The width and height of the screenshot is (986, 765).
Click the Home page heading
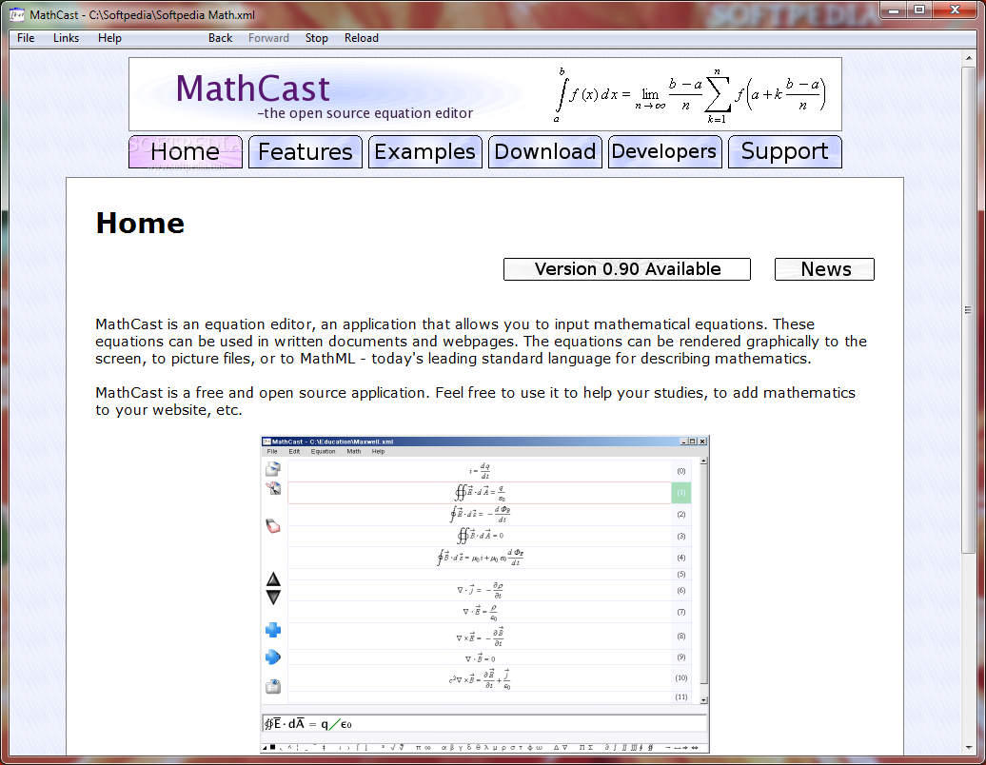pyautogui.click(x=140, y=224)
